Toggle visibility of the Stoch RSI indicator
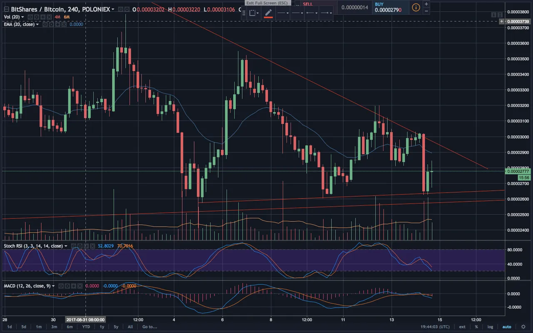Viewport: 533px width, 333px height. click(73, 246)
